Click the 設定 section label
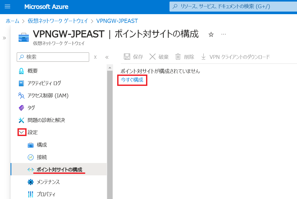The height and width of the screenshot is (199, 297). tap(32, 132)
